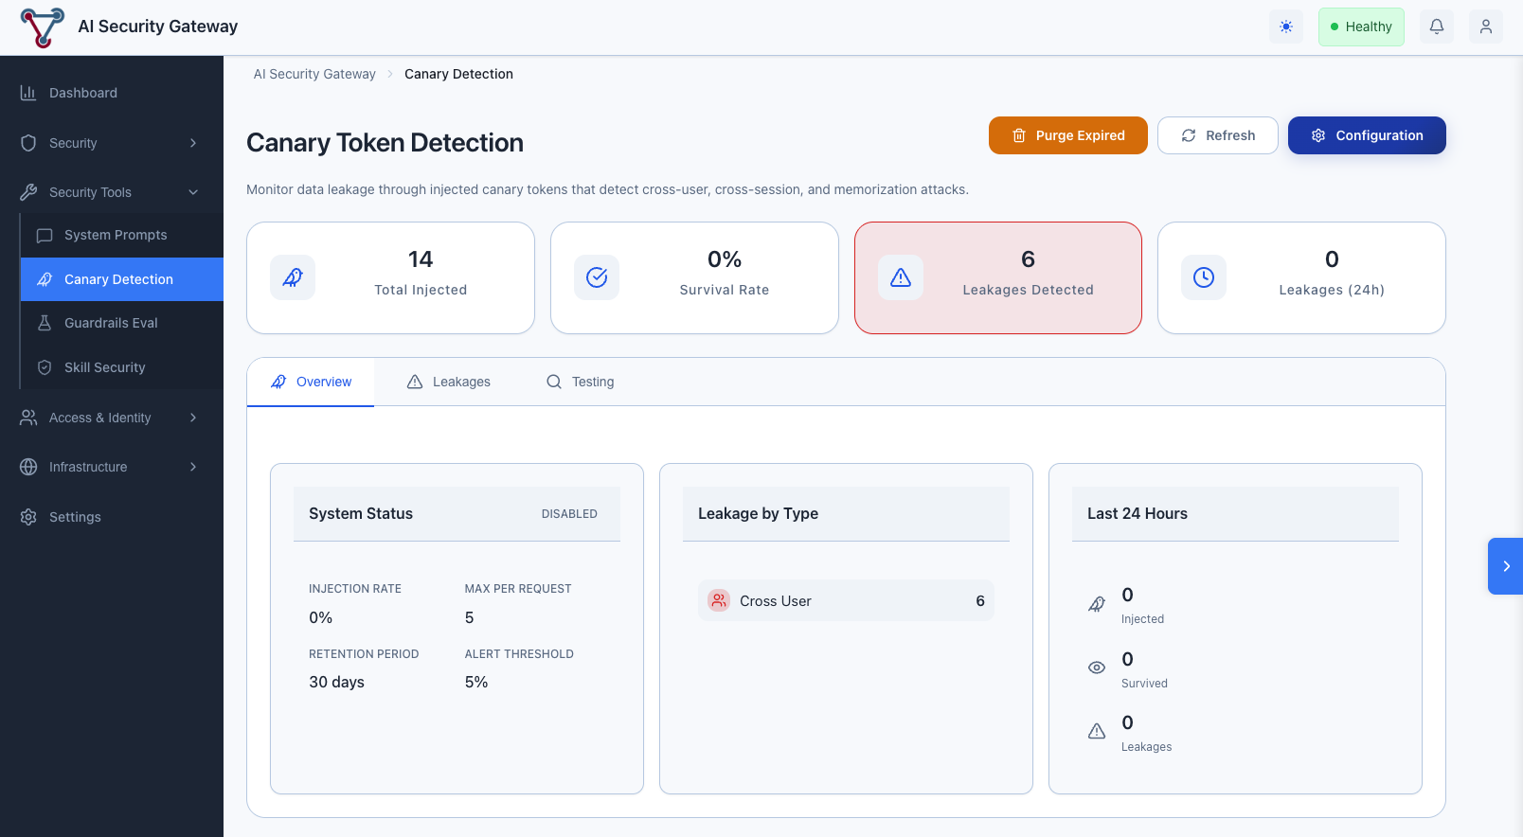Screen dimensions: 1523x837
Task: Click the Canary Detection breadcrumb text
Action: [x=458, y=74]
